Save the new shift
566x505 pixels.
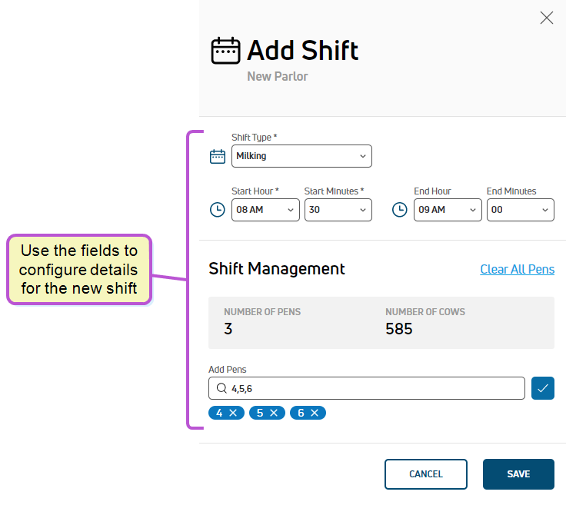tap(518, 474)
